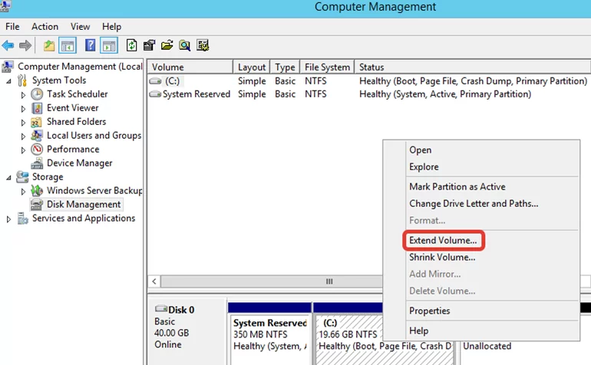This screenshot has height=365, width=591.
Task: Click the drive icon next to System Reserved
Action: pos(155,94)
